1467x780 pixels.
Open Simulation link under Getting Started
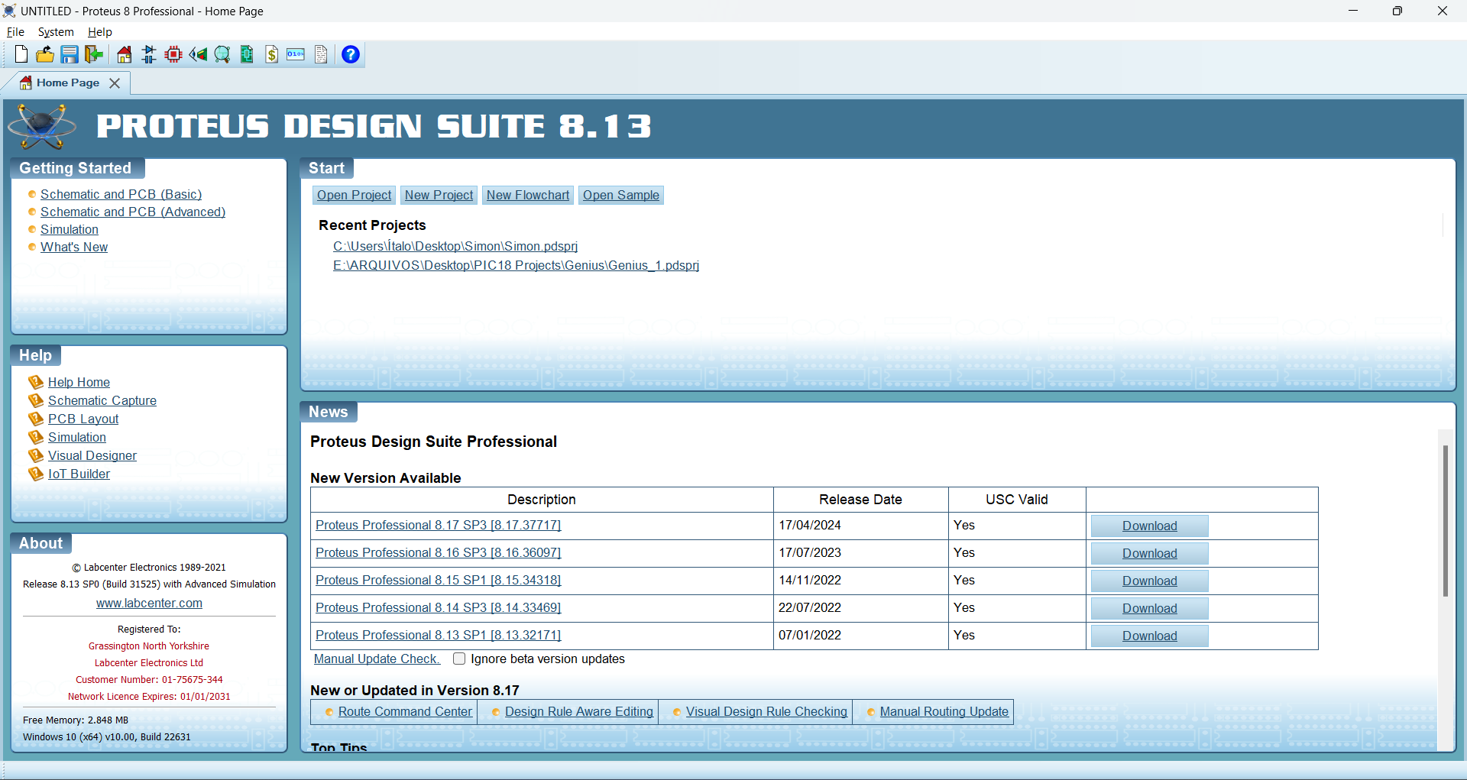pyautogui.click(x=70, y=229)
